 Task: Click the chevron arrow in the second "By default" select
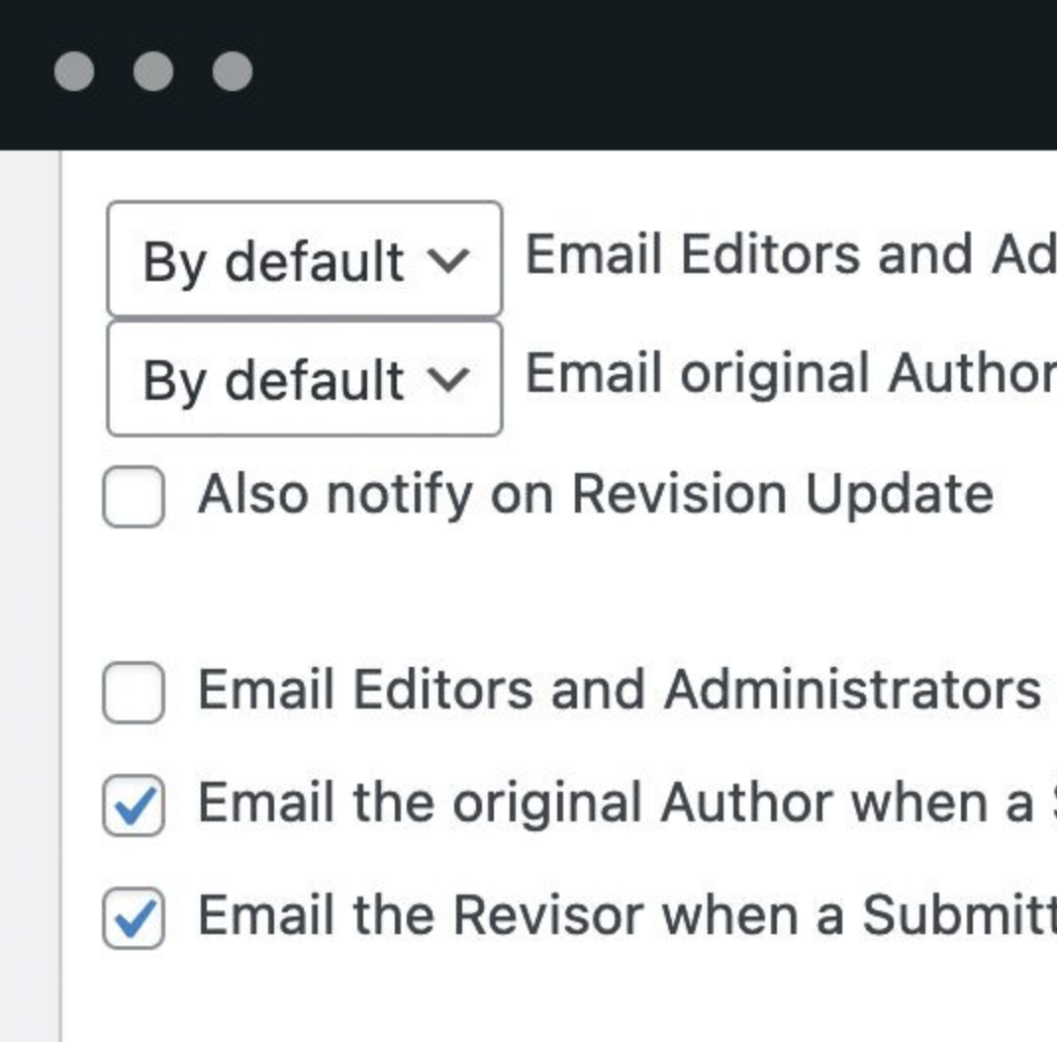[x=448, y=379]
